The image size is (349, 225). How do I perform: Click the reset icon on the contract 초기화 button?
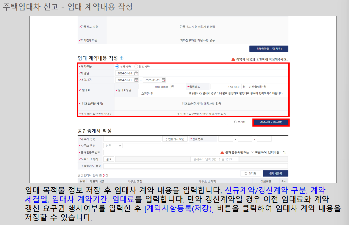236,122
